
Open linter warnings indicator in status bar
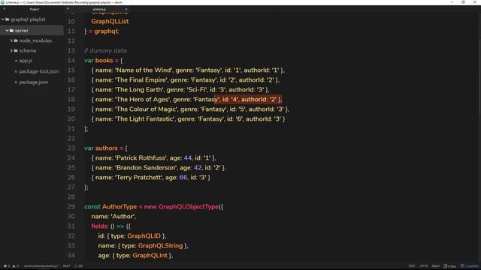(15, 266)
